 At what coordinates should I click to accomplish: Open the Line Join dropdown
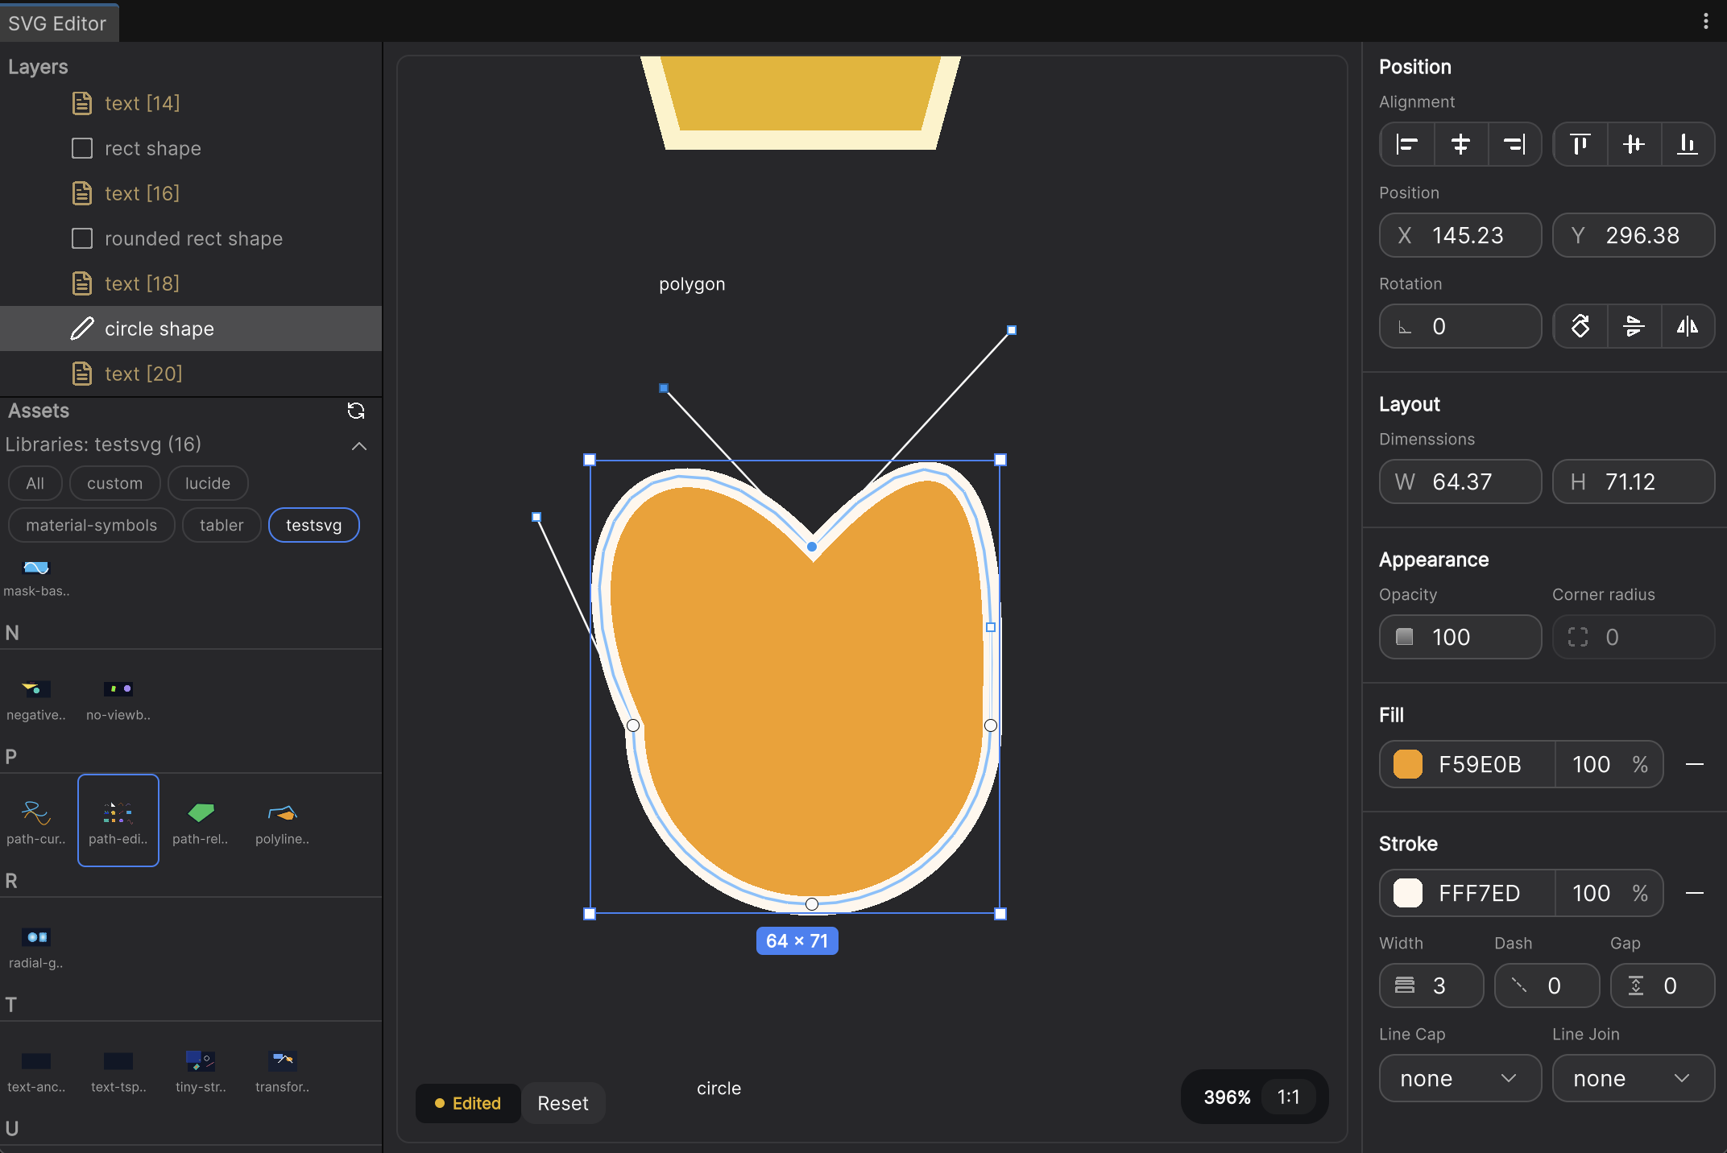pyautogui.click(x=1632, y=1078)
